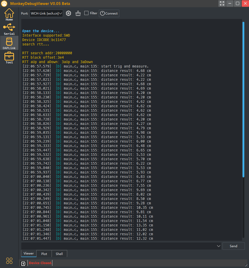Collapse the status panel arrow icon
This screenshot has height=268, width=249.
point(23,263)
